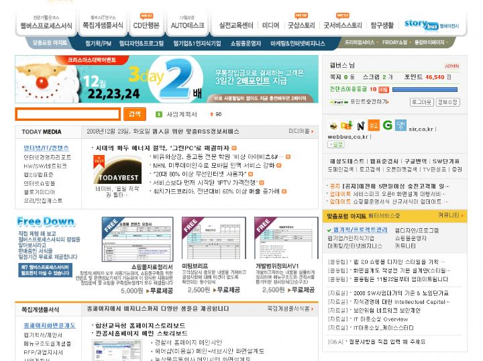Open the Naver N icon shortcut

[x=361, y=125]
